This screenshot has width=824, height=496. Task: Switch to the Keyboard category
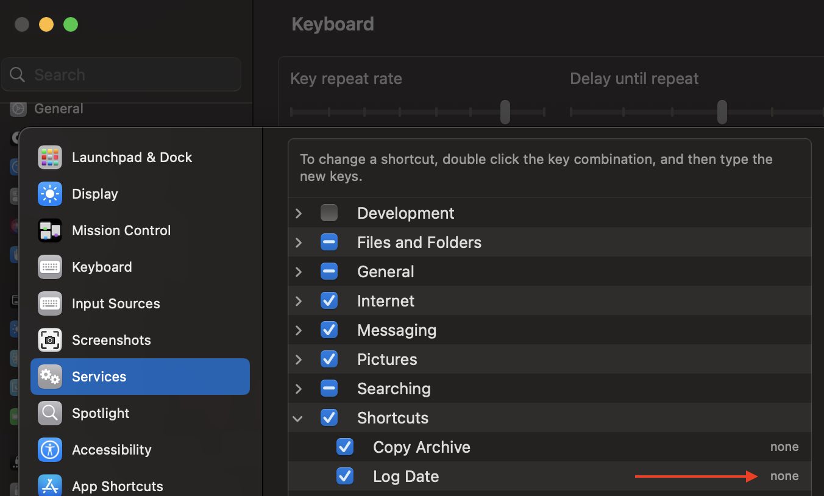102,267
